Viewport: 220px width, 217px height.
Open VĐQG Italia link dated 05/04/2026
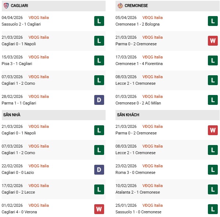pos(153,18)
